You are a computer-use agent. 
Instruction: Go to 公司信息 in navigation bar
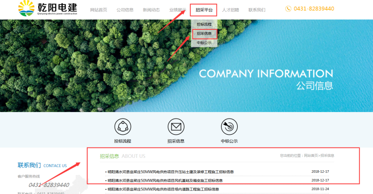point(125,10)
